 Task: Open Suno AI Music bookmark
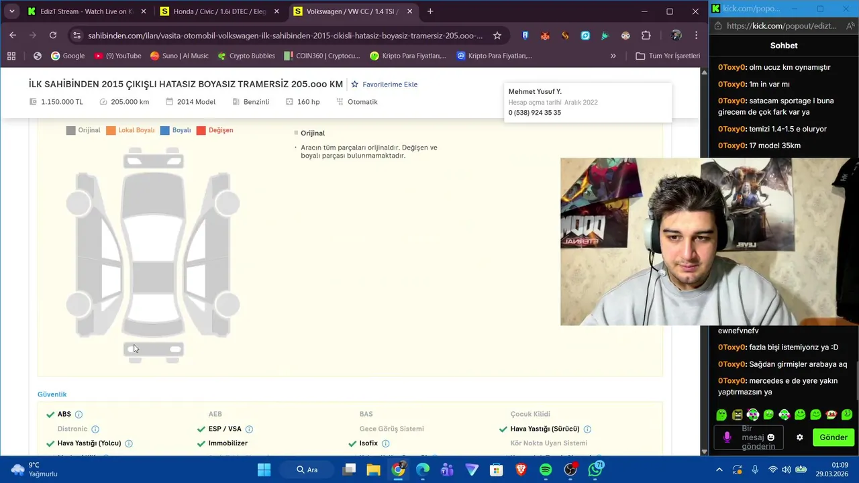point(180,56)
